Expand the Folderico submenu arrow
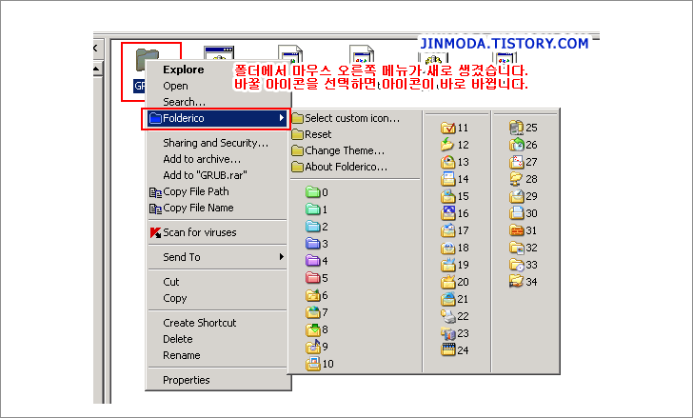The width and height of the screenshot is (693, 418). (x=282, y=118)
